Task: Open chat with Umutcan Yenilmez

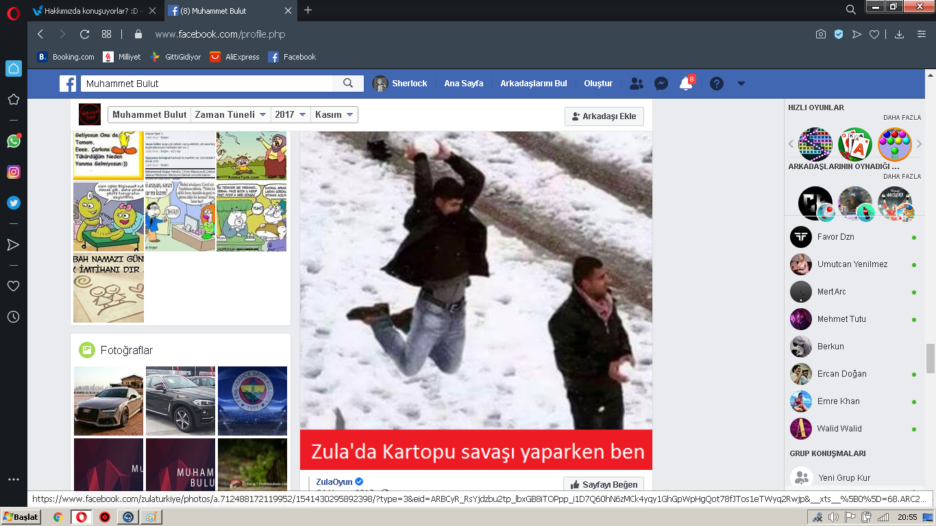Action: pos(853,264)
